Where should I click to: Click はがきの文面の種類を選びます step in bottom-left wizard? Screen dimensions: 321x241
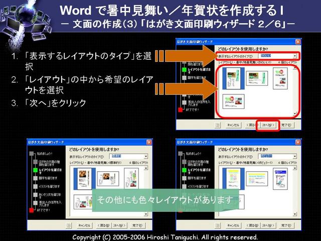click(x=47, y=163)
